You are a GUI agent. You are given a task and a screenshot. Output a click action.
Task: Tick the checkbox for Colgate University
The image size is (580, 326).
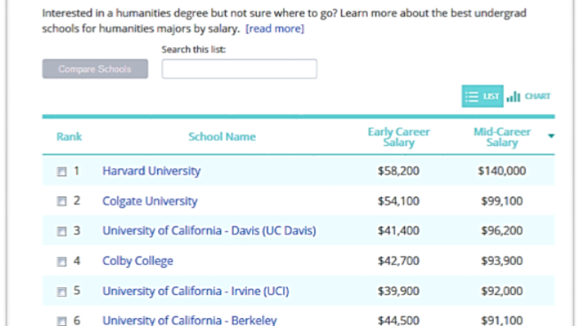click(x=62, y=201)
